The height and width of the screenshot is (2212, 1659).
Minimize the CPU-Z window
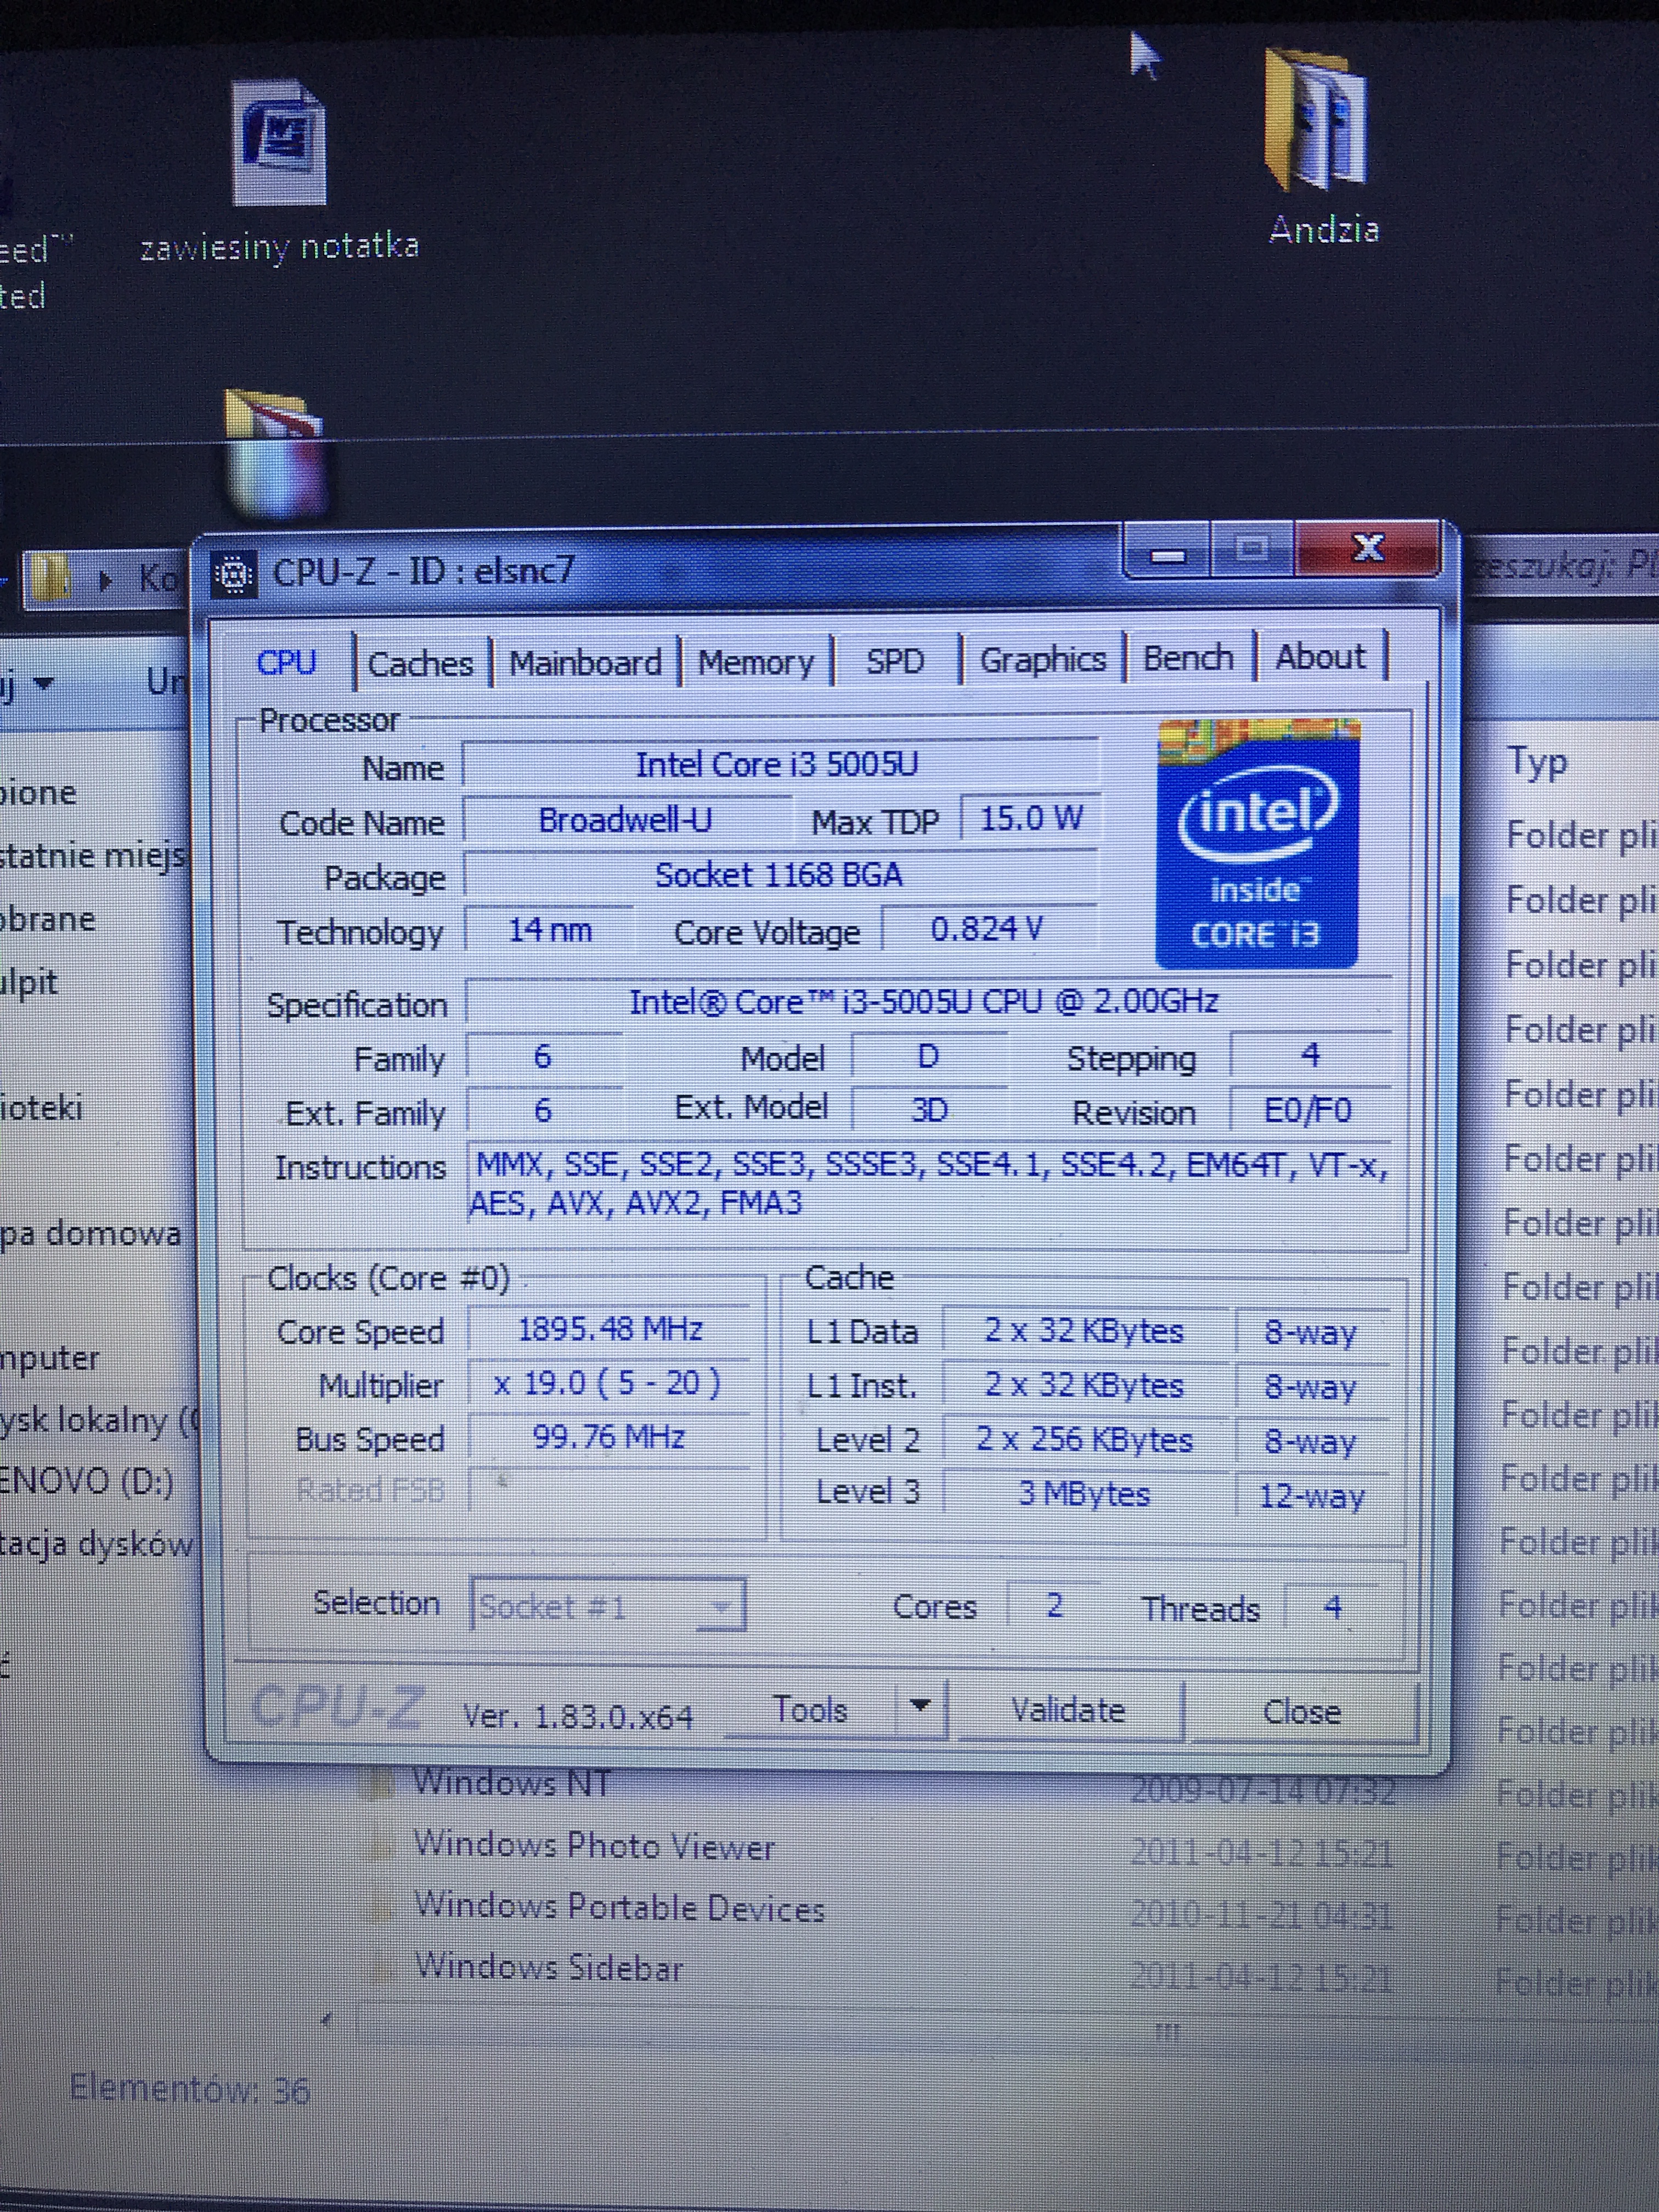click(x=1168, y=553)
